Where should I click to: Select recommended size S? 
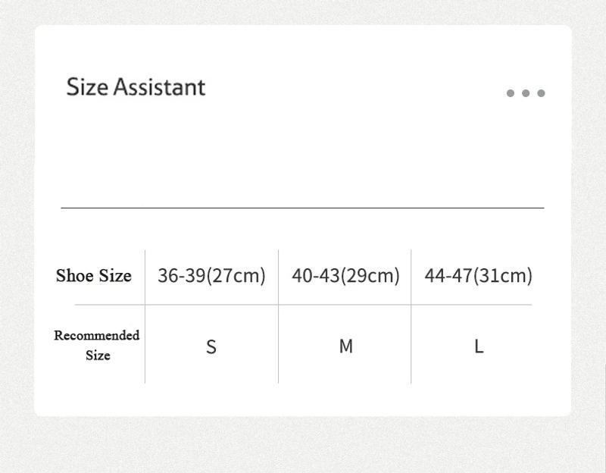pyautogui.click(x=211, y=346)
